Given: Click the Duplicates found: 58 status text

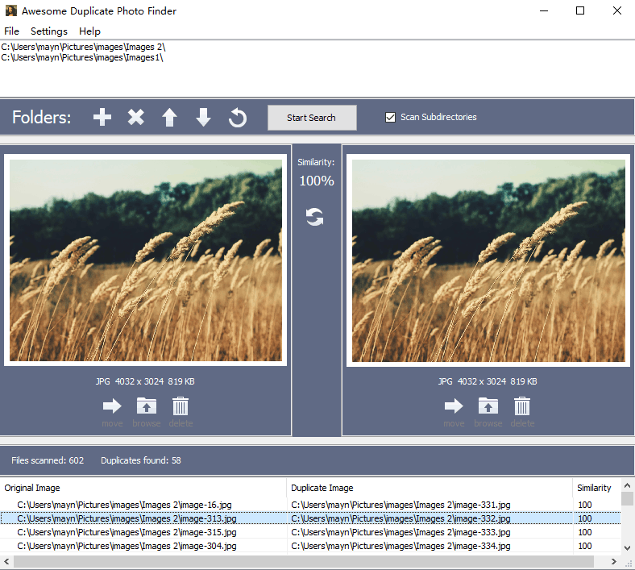Looking at the screenshot, I should click(141, 460).
